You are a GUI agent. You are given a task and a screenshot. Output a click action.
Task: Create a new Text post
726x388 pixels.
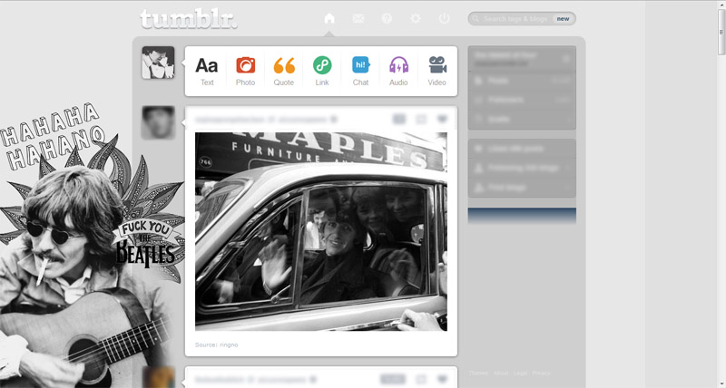tap(207, 72)
